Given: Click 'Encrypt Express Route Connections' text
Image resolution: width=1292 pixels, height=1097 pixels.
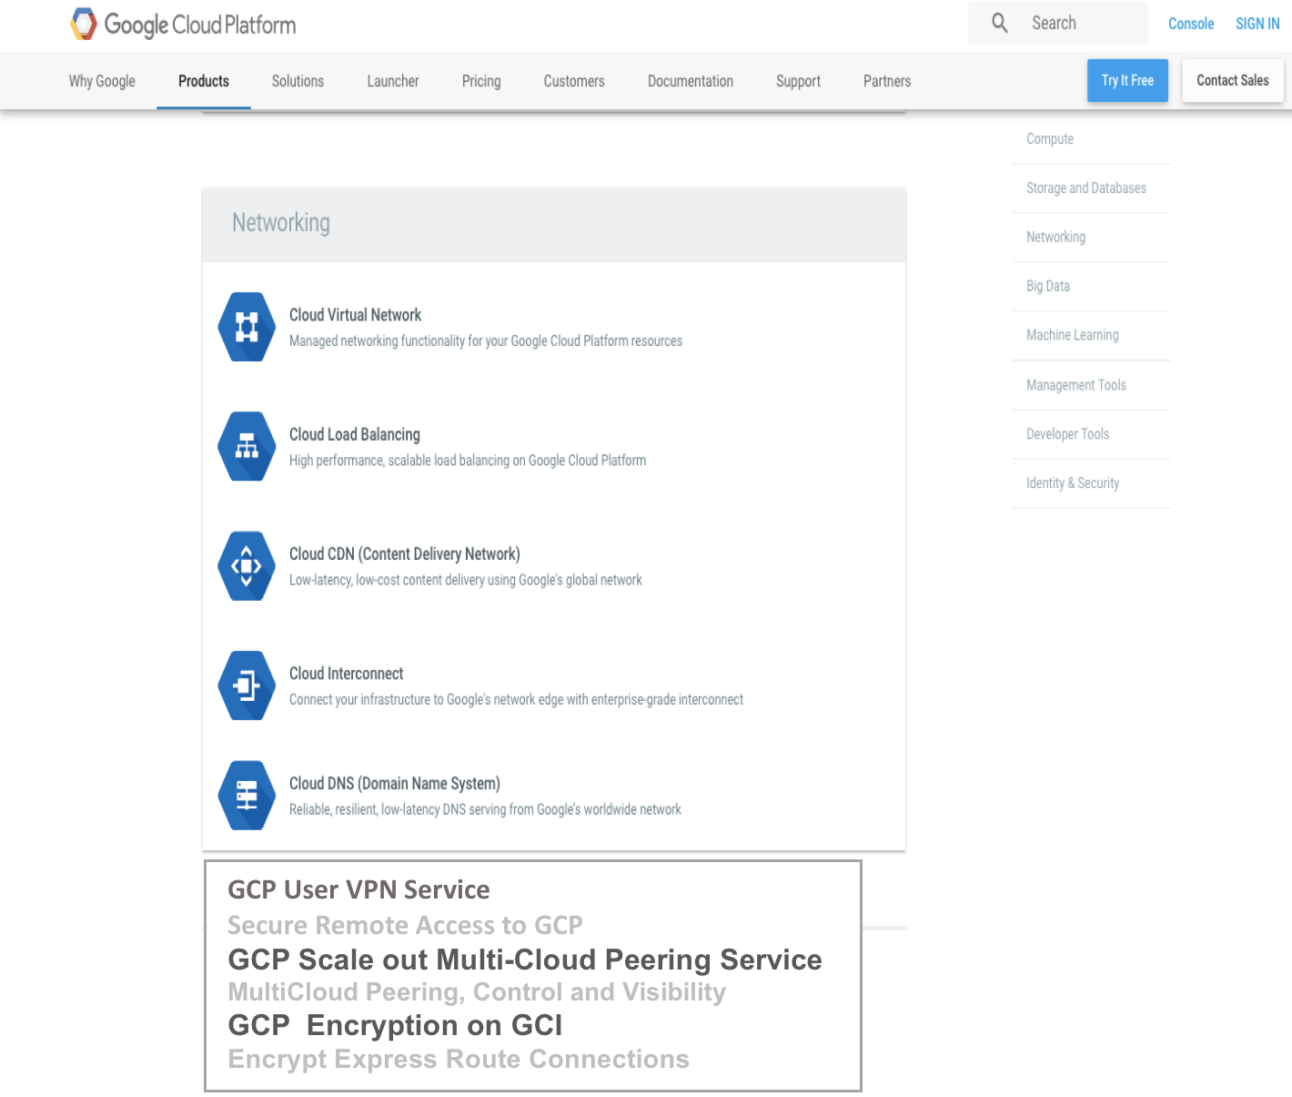Looking at the screenshot, I should click(459, 1060).
